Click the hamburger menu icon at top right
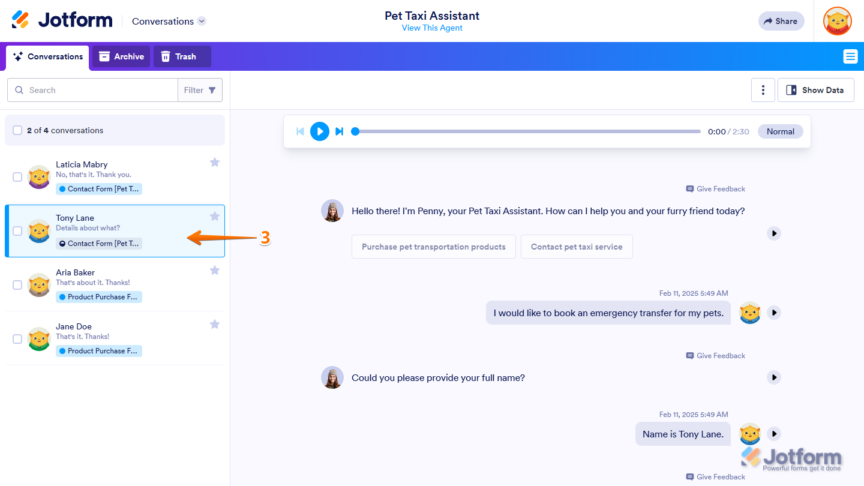The height and width of the screenshot is (486, 864). [850, 56]
